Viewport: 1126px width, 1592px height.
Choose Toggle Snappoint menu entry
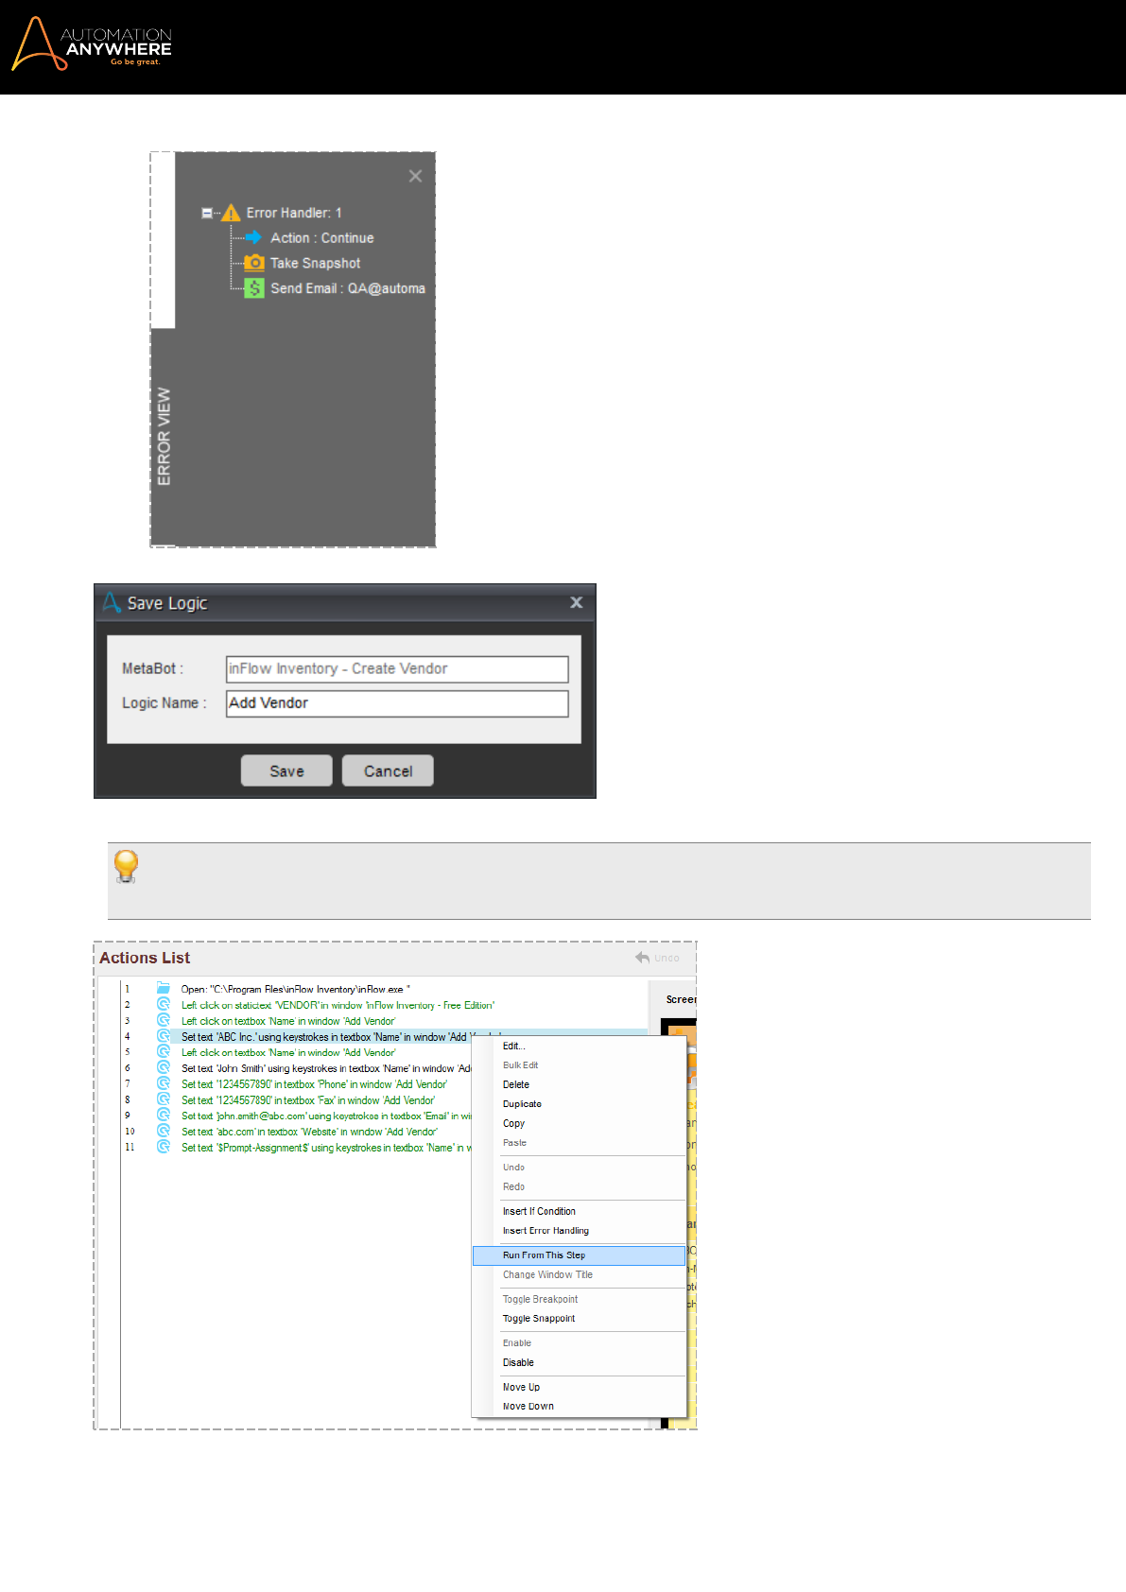pos(579,1319)
